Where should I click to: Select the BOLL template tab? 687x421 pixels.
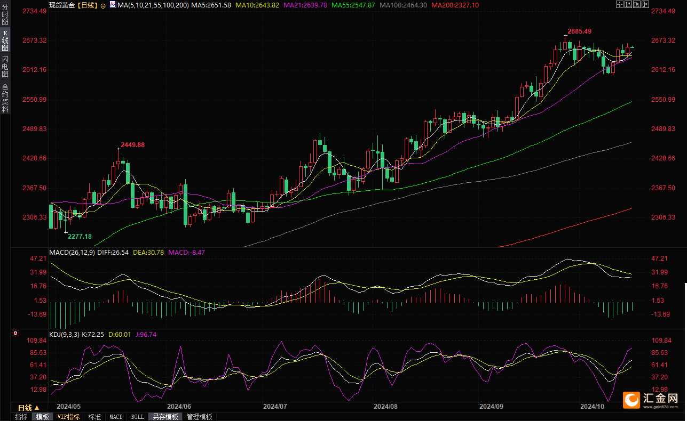[137, 417]
